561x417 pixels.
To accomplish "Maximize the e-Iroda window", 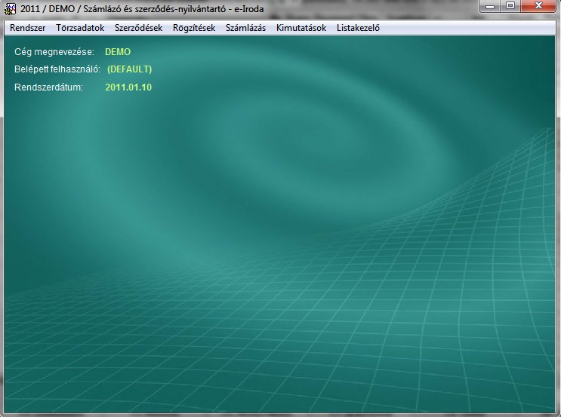I will (x=511, y=6).
